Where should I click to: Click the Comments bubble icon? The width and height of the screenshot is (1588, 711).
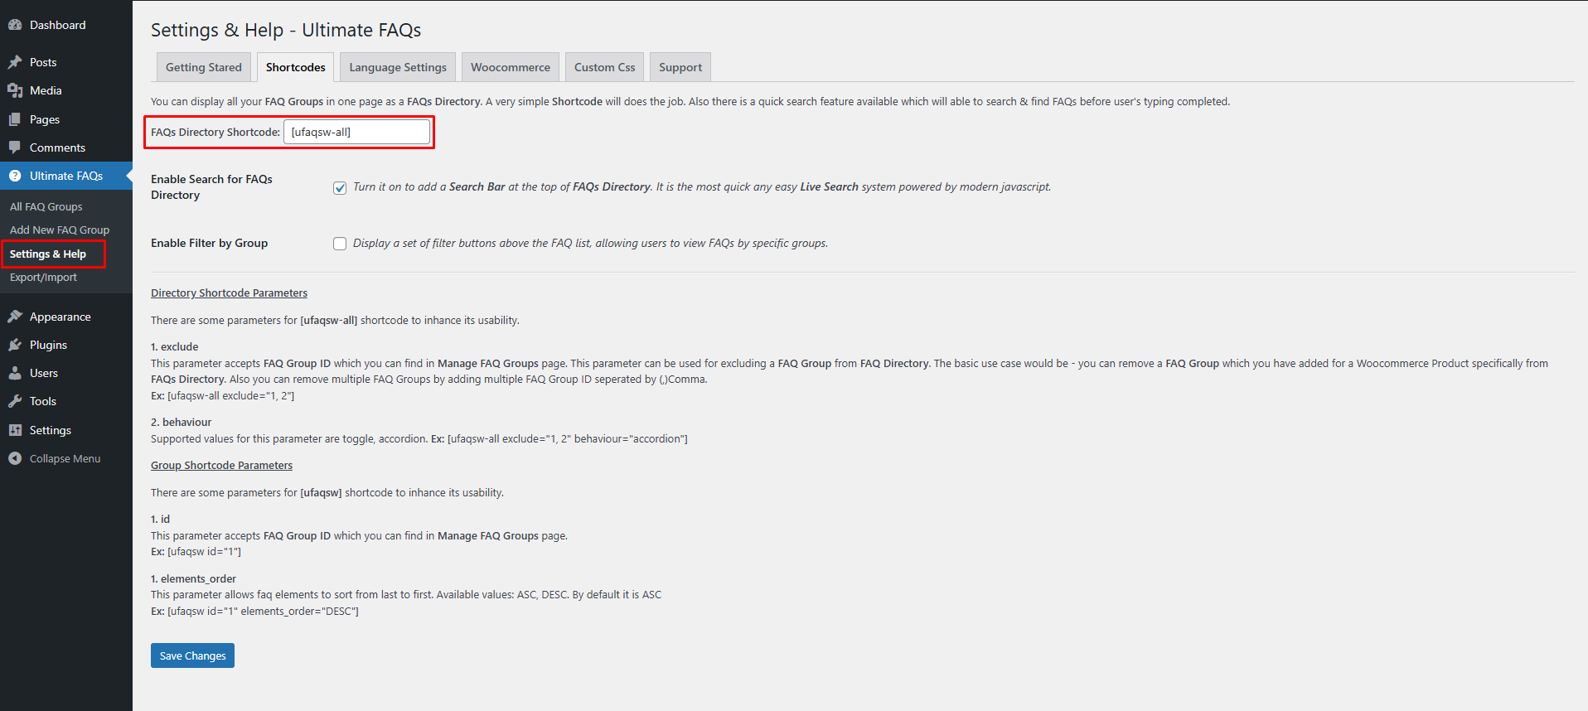(x=15, y=148)
